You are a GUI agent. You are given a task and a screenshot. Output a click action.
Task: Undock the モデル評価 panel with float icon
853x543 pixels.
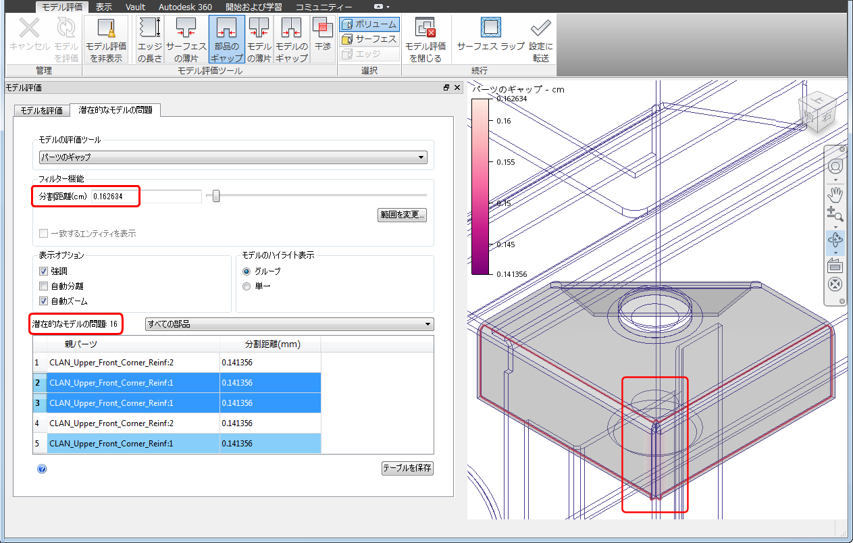coord(446,88)
